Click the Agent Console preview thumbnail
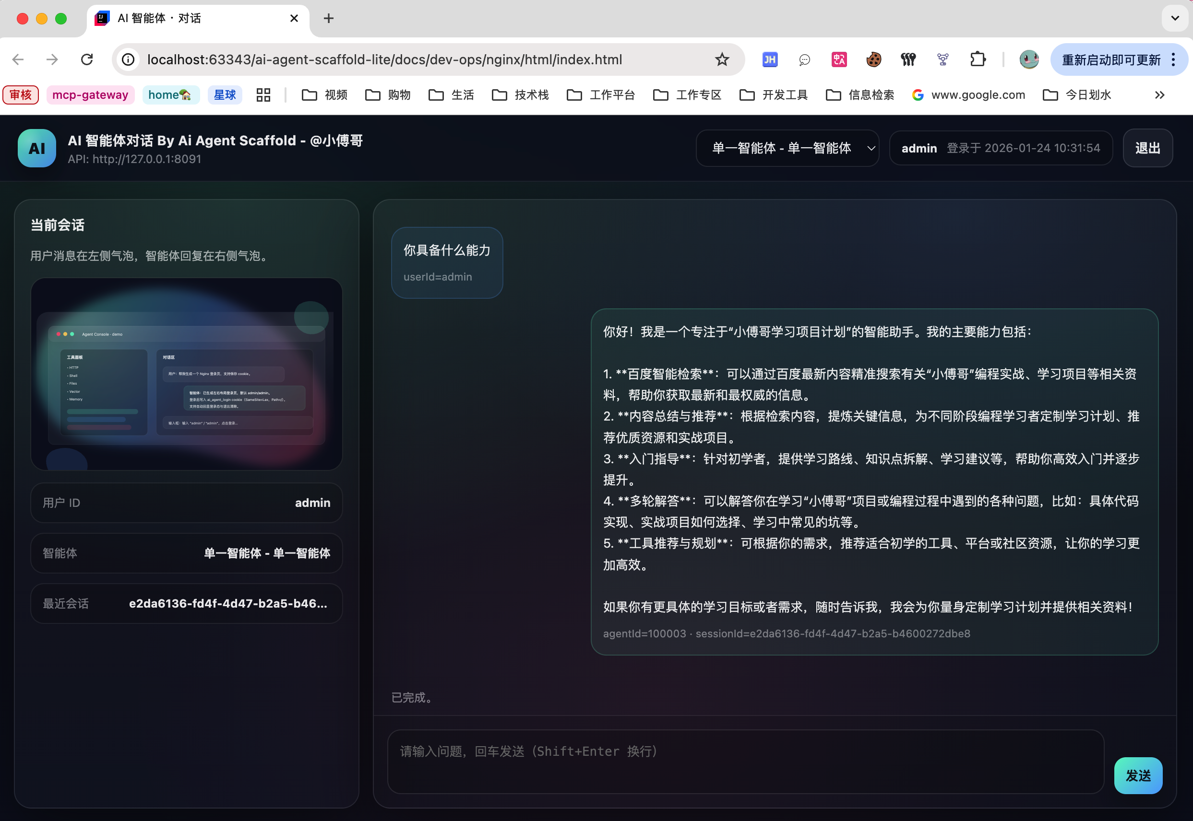Image resolution: width=1193 pixels, height=821 pixels. (x=186, y=374)
